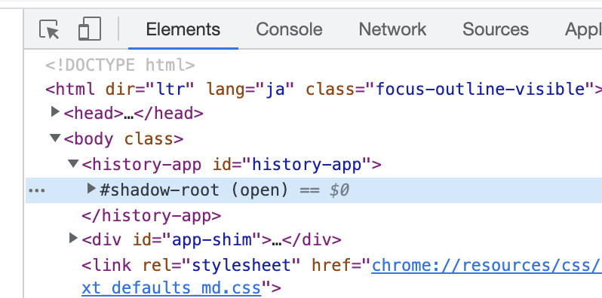Expand the div id app-shim node
The image size is (602, 298).
[x=73, y=239]
